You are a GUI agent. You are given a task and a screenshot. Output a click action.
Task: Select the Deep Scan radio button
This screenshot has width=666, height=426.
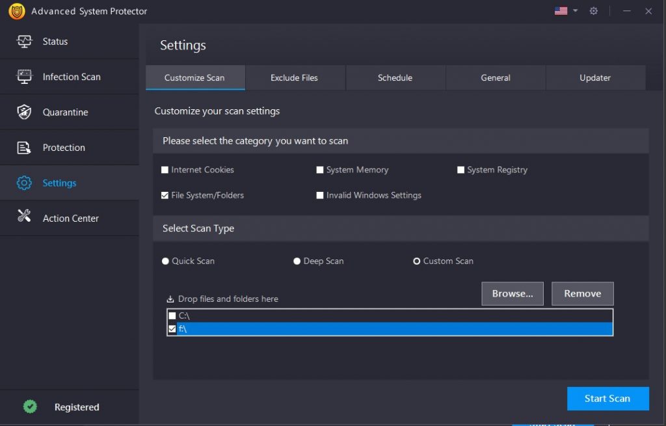[297, 260]
